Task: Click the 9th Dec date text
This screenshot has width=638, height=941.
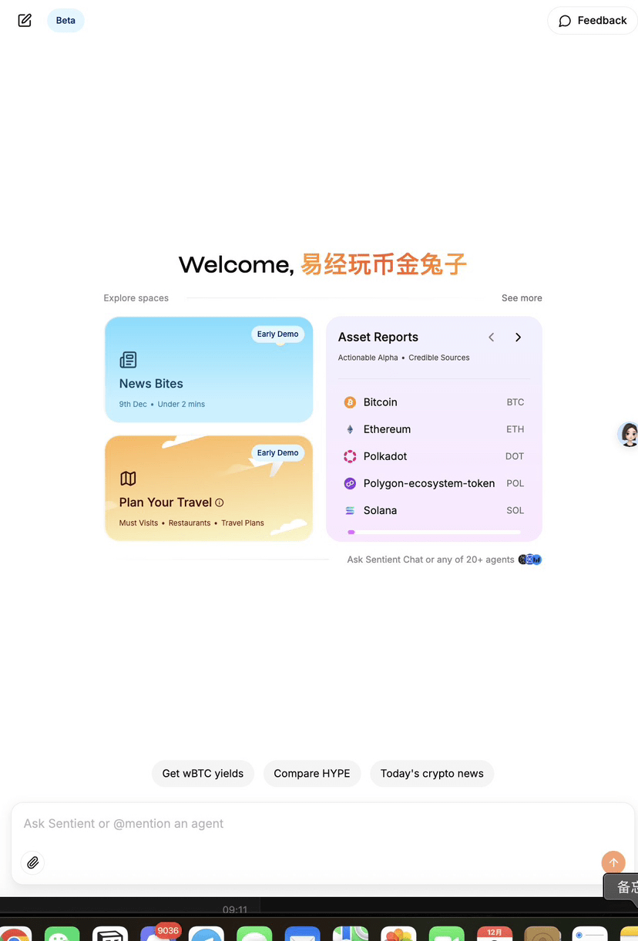Action: point(133,404)
